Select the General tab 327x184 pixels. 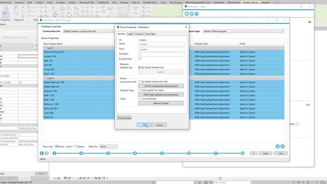(x=121, y=34)
